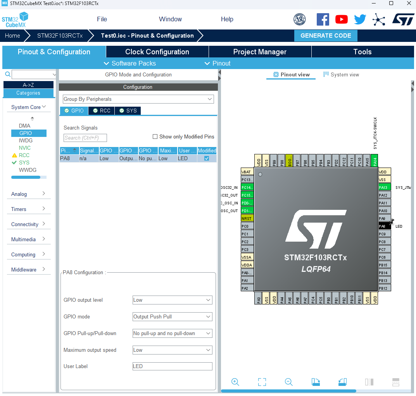Expand the Timers category
The height and width of the screenshot is (396, 416).
(x=29, y=209)
